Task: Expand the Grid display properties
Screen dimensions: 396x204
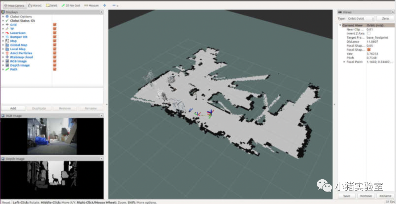Action: (x=3, y=25)
